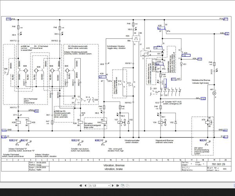Click the H01 indicator lamp symbol
The image size is (235, 196).
[x=214, y=93]
